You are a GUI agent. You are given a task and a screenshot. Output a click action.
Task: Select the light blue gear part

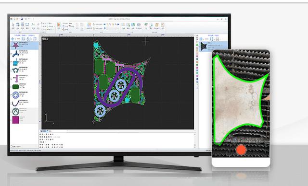(x=15, y=95)
